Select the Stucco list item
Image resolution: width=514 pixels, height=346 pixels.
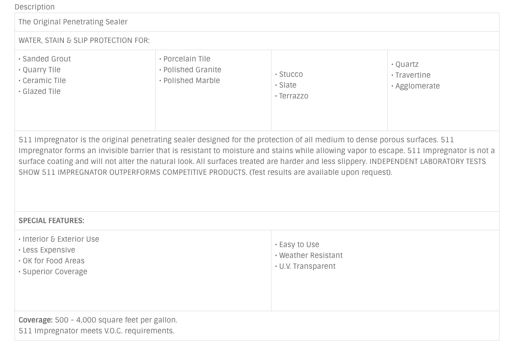(290, 74)
